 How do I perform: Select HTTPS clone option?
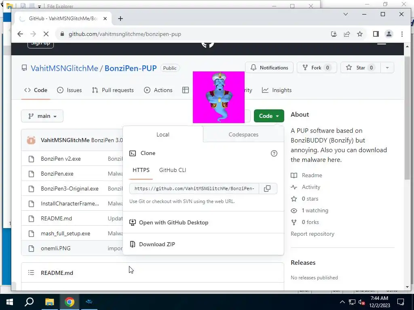[141, 170]
